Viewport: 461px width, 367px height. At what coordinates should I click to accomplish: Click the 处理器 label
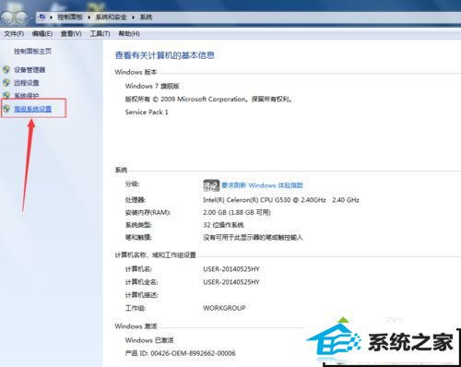pyautogui.click(x=136, y=200)
